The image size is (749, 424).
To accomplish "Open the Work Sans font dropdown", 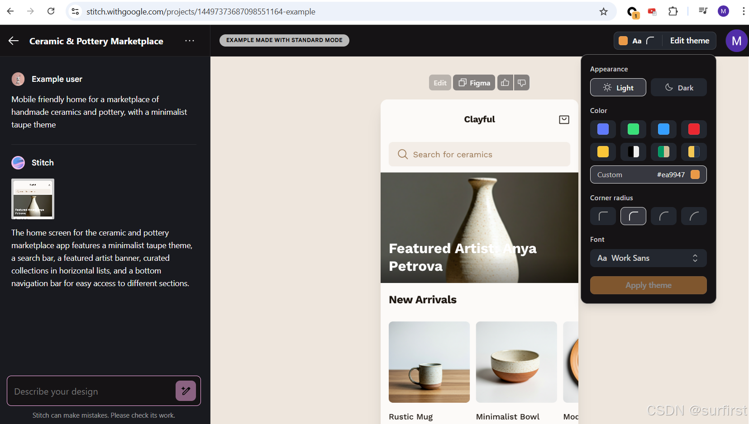I will 648,258.
